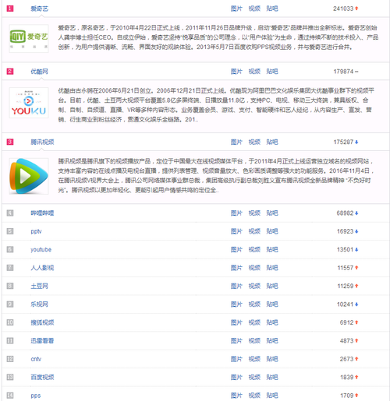This screenshot has width=390, height=401.
Task: Open 图片 link in the 人人影视 row
Action: click(x=236, y=268)
